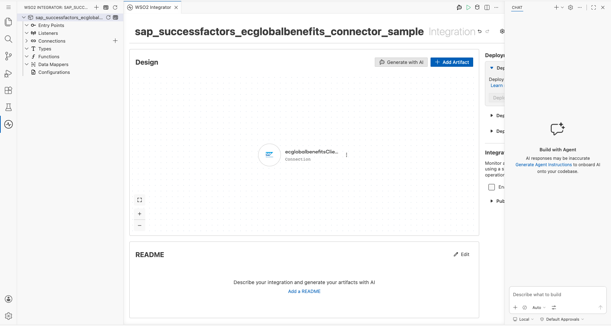The image size is (611, 326).
Task: Click the Add a README link
Action: pyautogui.click(x=304, y=291)
